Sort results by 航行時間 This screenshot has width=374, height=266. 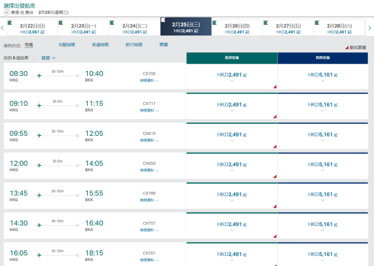(133, 45)
